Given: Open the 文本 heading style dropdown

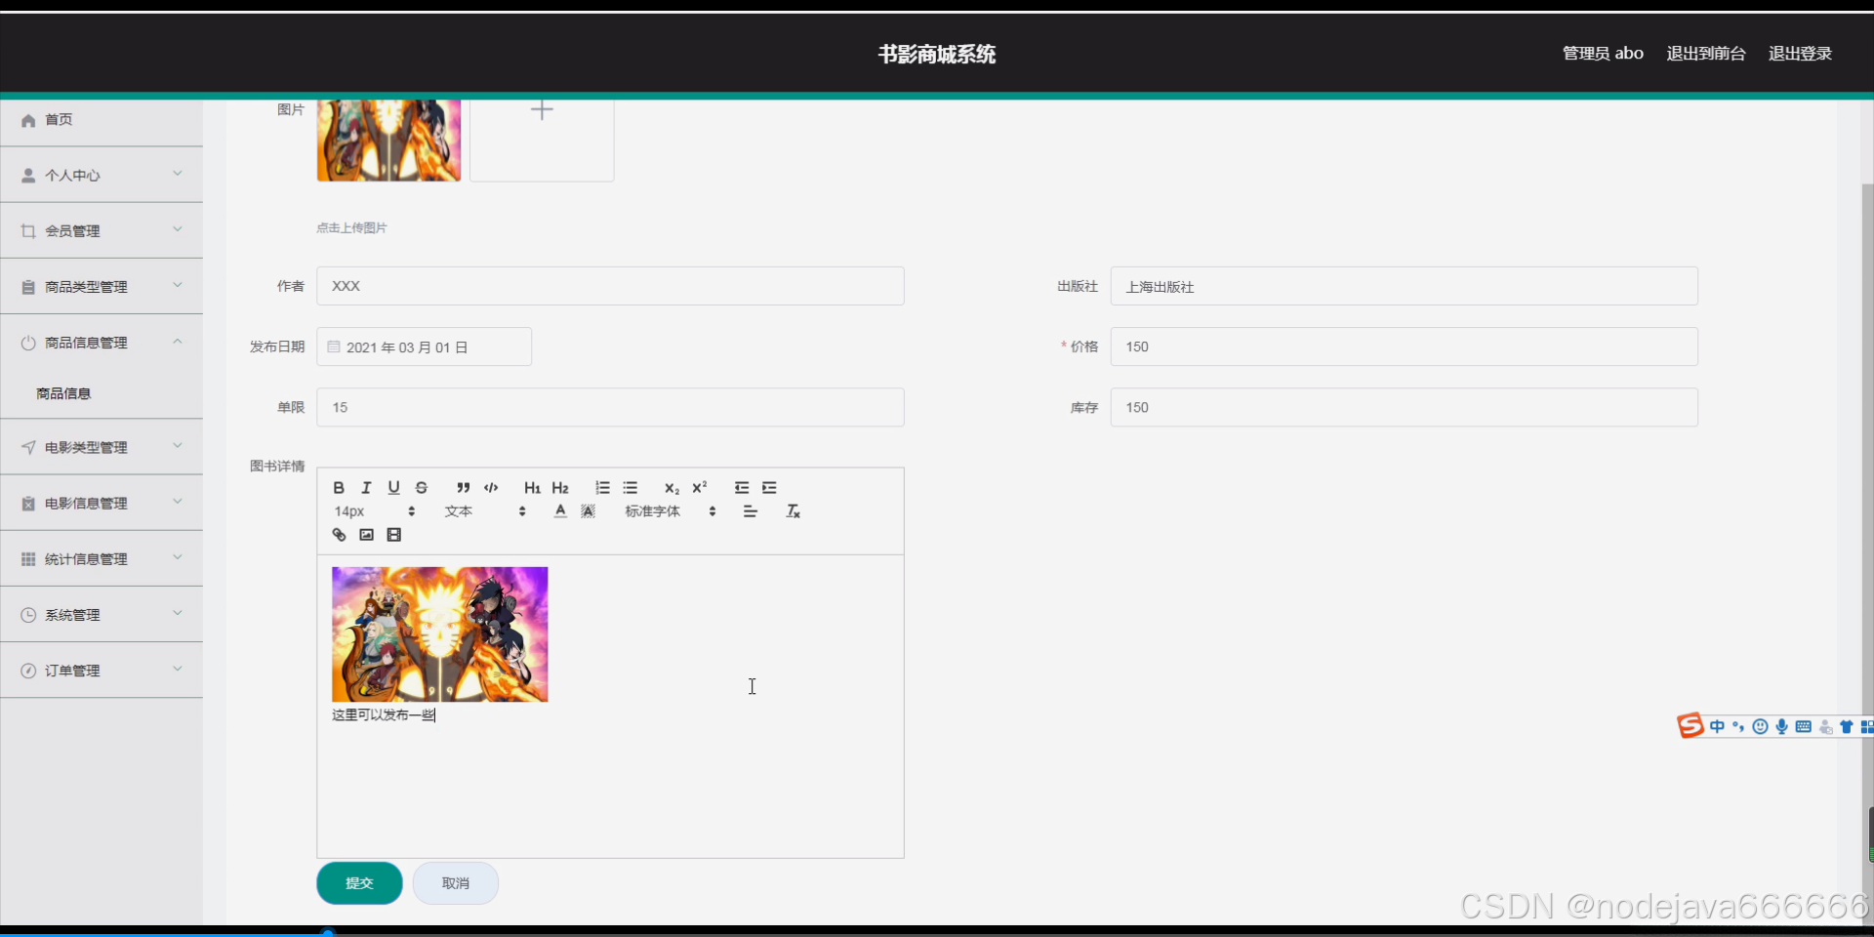Looking at the screenshot, I should coord(485,511).
